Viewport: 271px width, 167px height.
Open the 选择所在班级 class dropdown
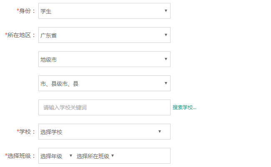coord(93,156)
